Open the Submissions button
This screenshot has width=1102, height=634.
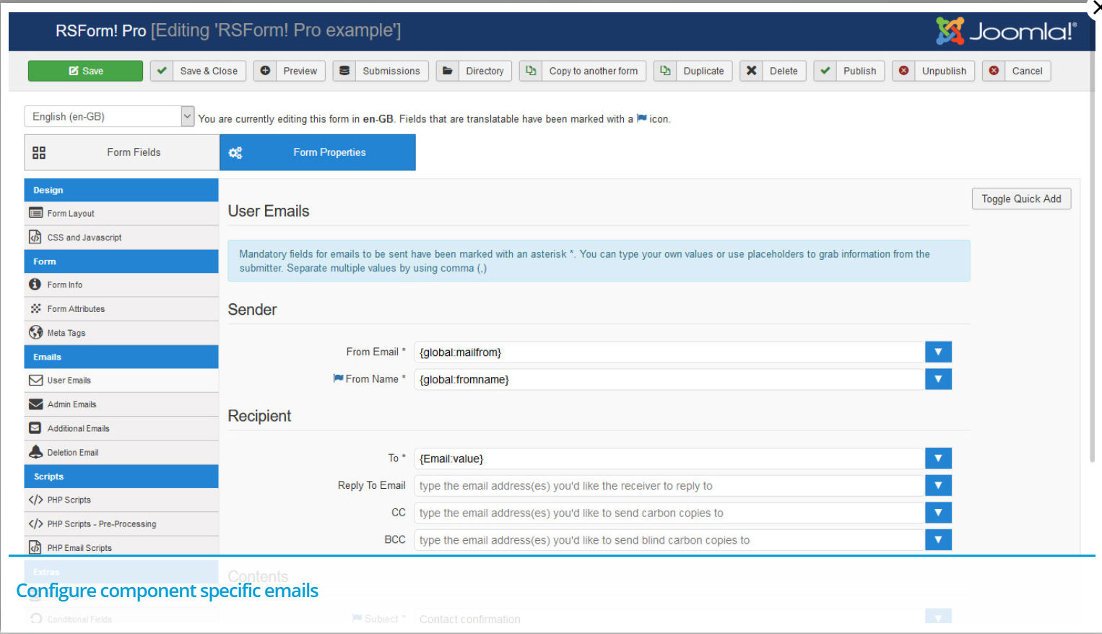(x=381, y=71)
